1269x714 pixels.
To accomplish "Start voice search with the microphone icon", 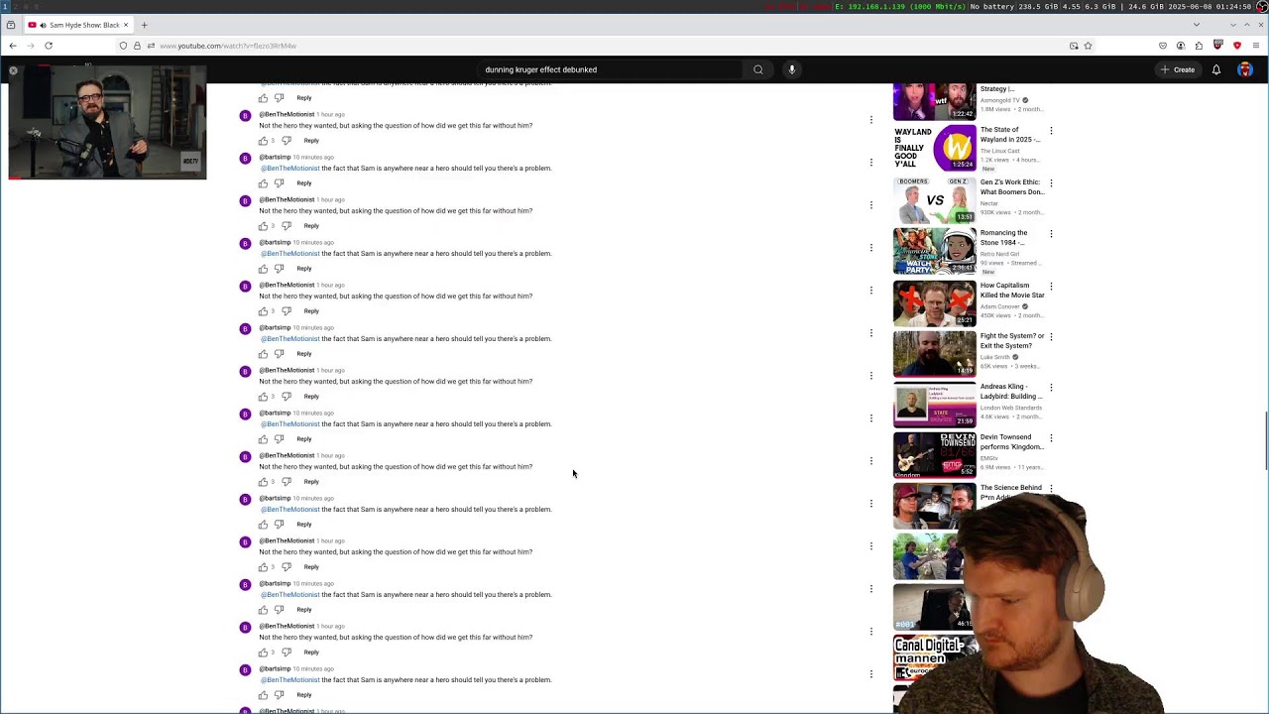I will click(791, 69).
